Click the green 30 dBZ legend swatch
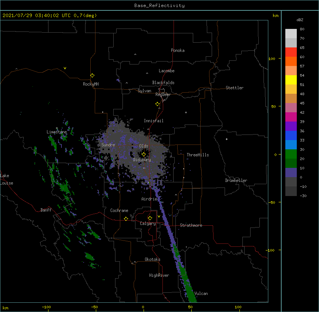319x312 pixels. click(291, 154)
